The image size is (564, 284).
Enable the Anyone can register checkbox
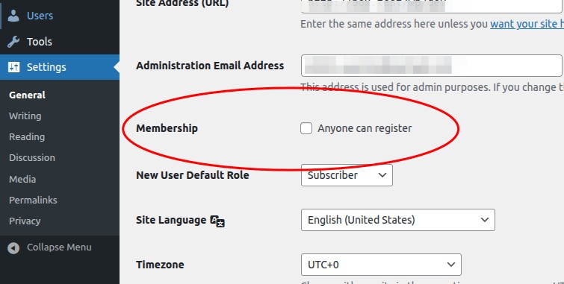306,128
